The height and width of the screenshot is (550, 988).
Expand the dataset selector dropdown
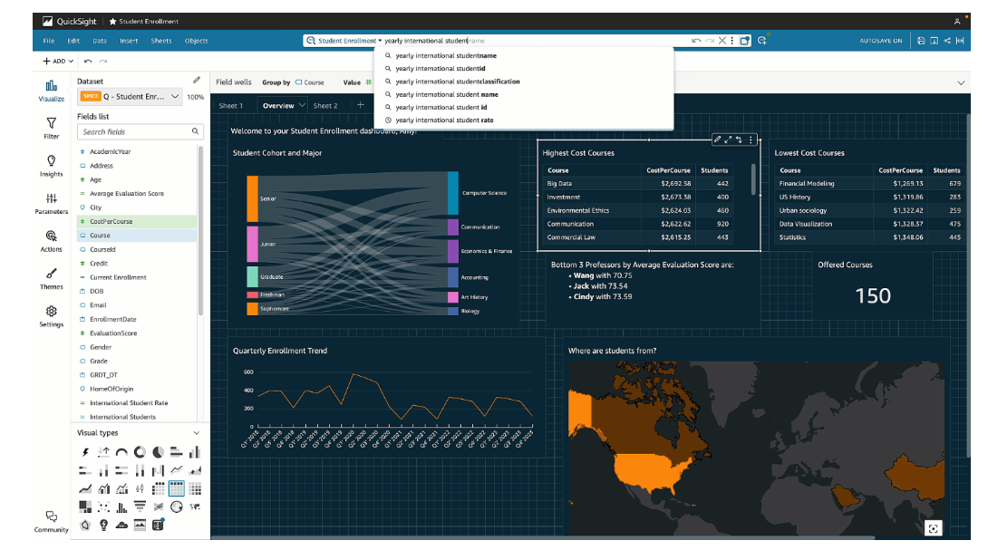175,96
